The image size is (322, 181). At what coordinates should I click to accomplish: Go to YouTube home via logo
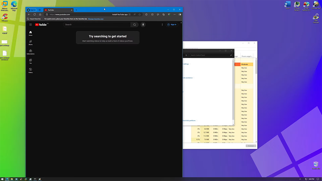point(41,25)
